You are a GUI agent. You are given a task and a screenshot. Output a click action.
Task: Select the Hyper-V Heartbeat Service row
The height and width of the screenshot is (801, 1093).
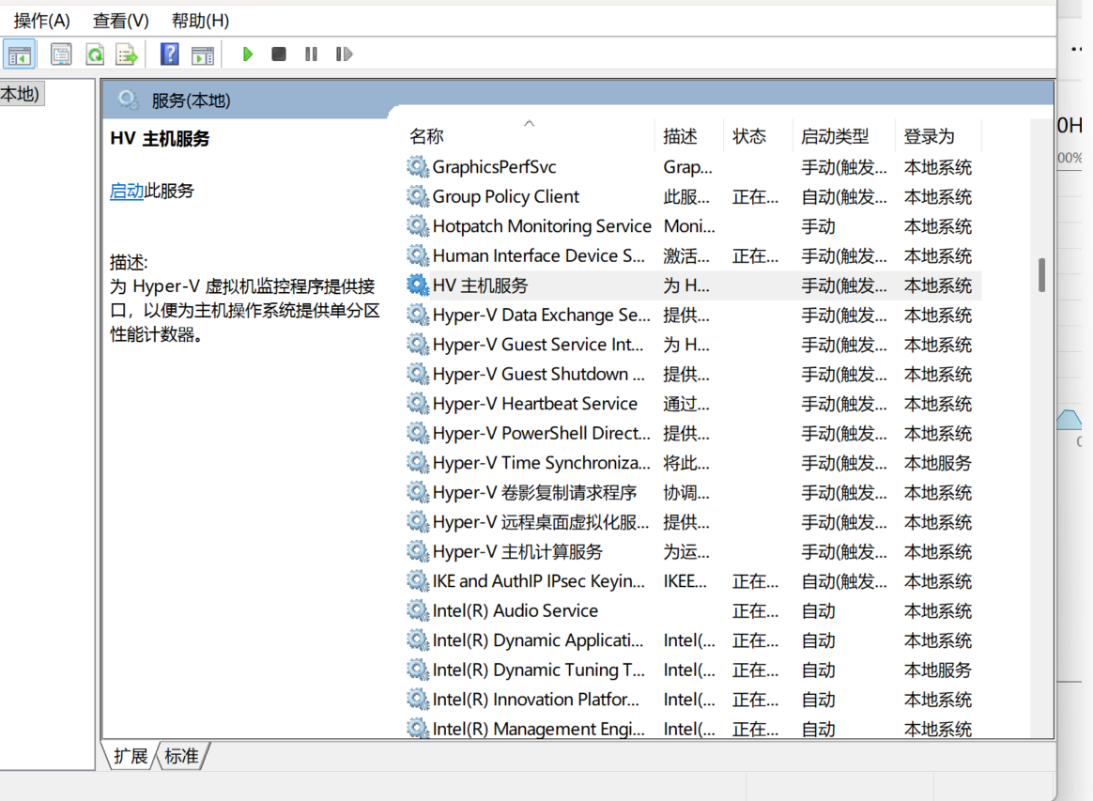point(534,404)
